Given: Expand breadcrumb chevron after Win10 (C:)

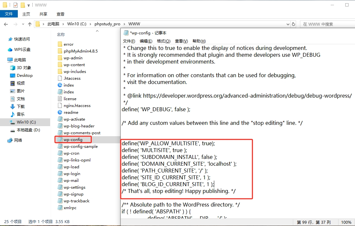Looking at the screenshot, I should pos(90,24).
